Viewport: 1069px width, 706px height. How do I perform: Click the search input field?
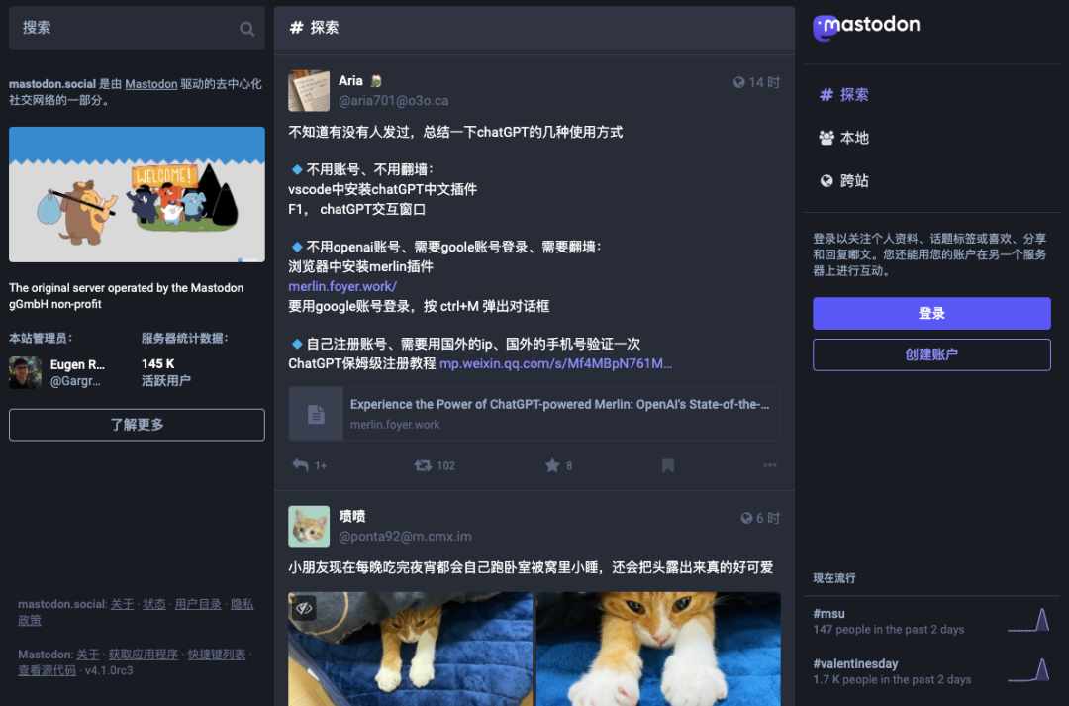(137, 28)
